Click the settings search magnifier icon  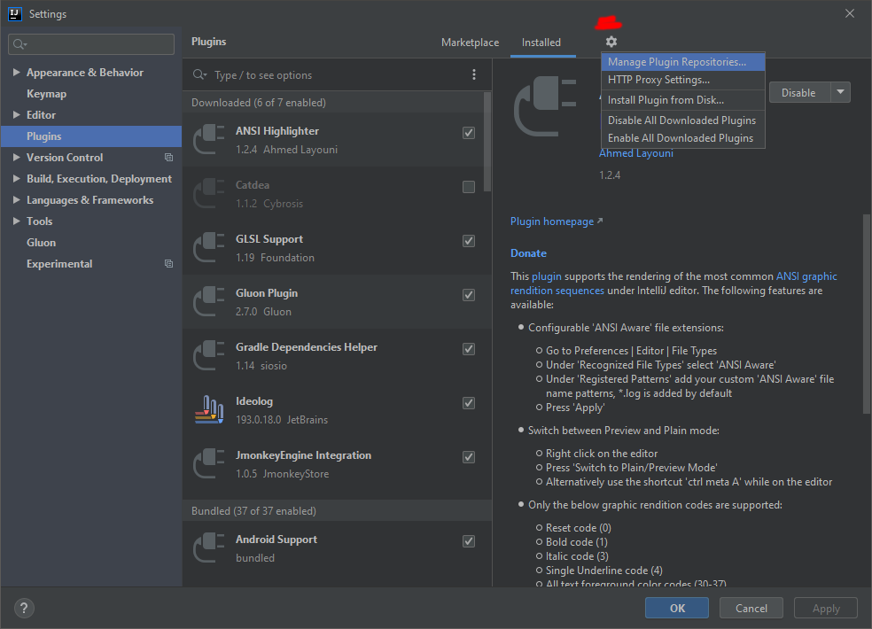[19, 44]
